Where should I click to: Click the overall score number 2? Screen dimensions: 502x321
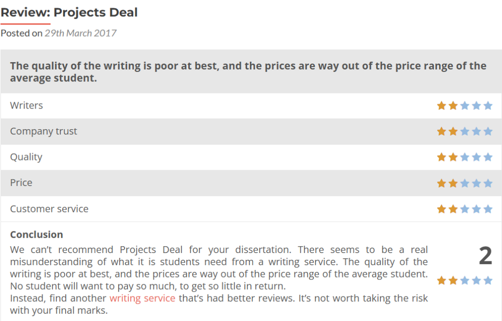[x=485, y=256]
